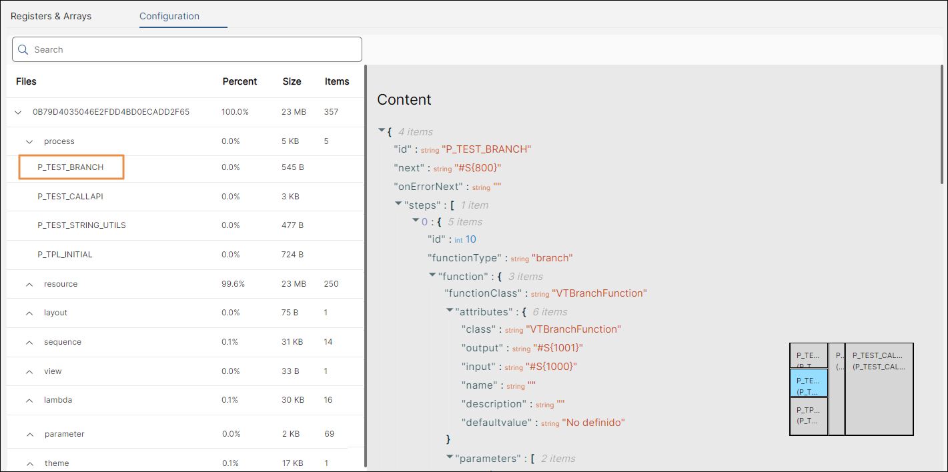The height and width of the screenshot is (472, 948).
Task: Expand the lambda section
Action: (29, 399)
